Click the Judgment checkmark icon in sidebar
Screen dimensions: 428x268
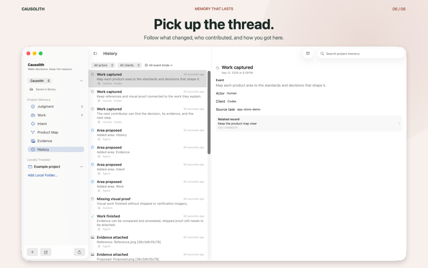point(33,107)
